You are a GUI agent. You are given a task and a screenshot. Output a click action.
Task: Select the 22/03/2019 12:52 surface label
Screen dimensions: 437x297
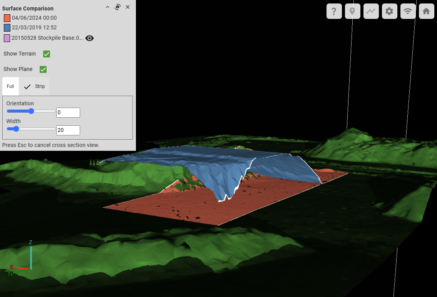34,27
